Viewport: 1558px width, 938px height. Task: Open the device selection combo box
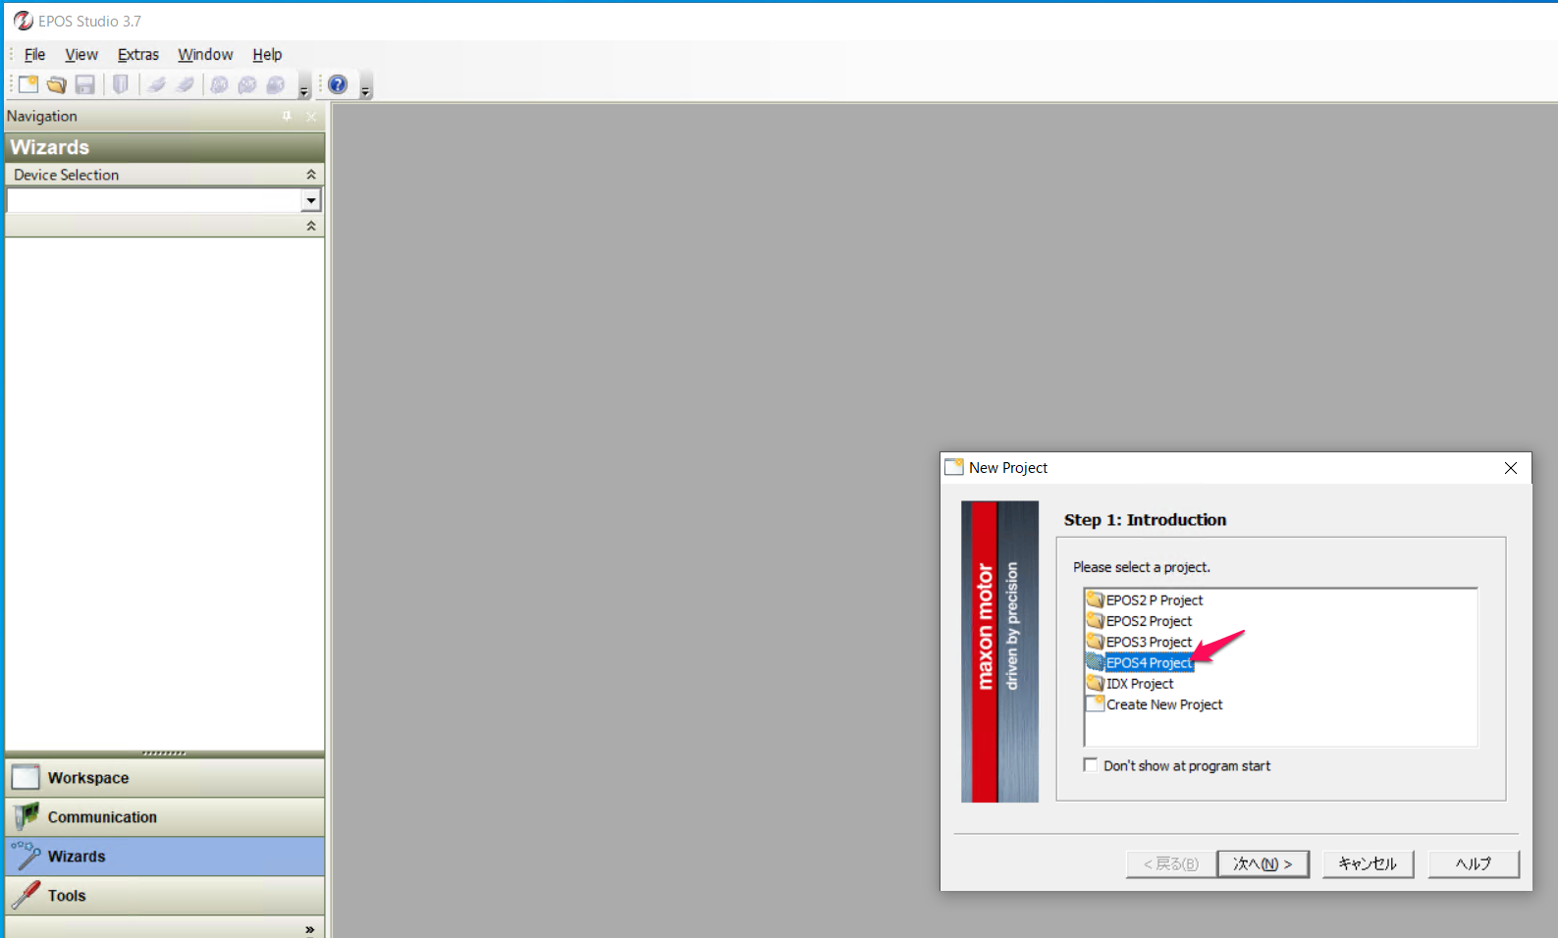(311, 200)
